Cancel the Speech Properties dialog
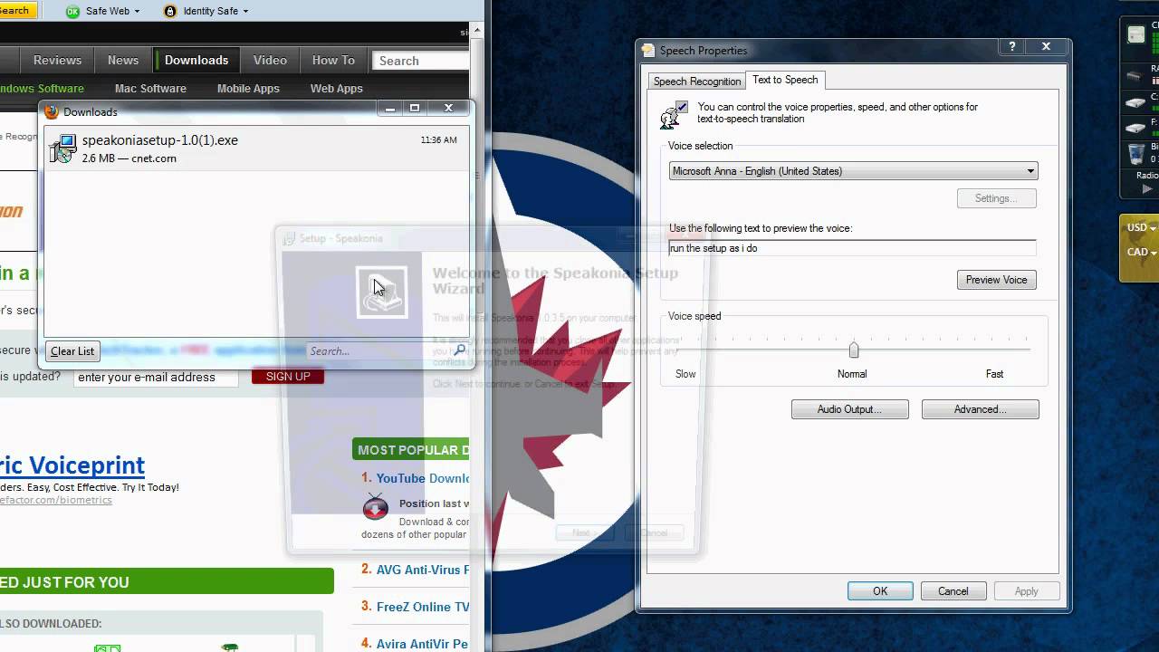Viewport: 1159px width, 652px height. click(953, 591)
